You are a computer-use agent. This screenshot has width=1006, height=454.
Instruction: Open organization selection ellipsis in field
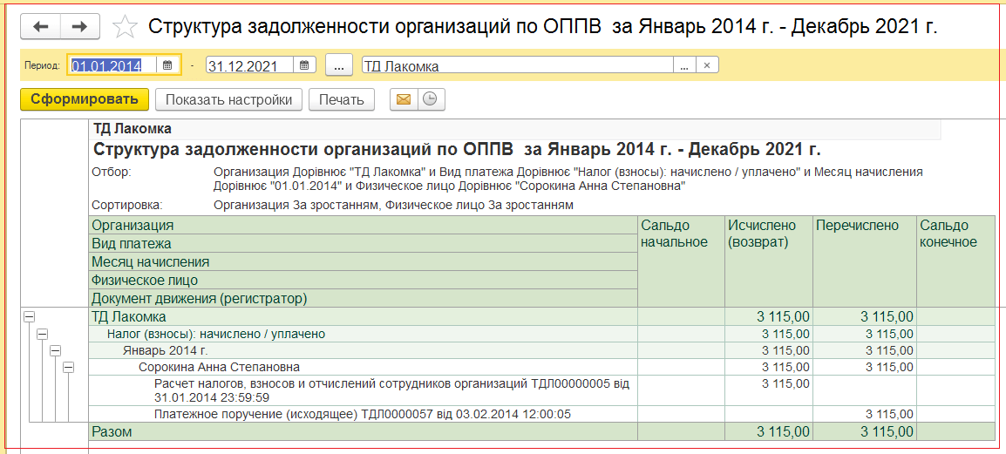pyautogui.click(x=684, y=65)
